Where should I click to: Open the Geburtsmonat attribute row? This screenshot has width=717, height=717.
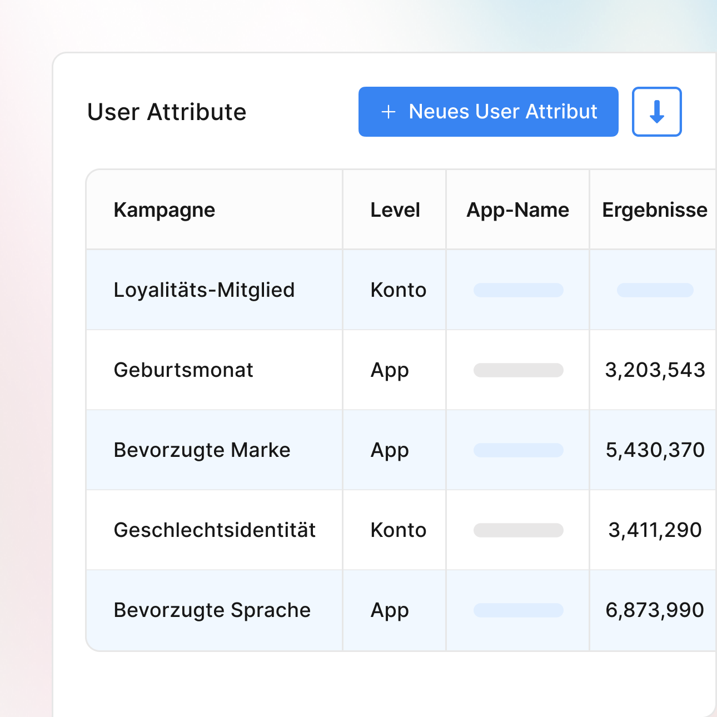coord(183,370)
